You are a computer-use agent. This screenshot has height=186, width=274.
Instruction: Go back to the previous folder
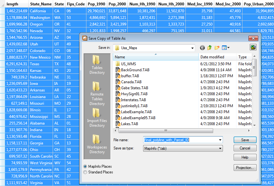coord(202,48)
